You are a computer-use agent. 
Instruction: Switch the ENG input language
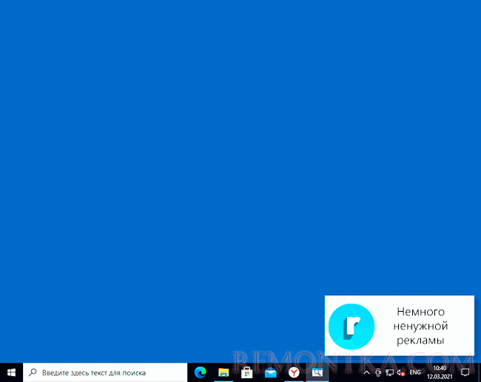click(x=415, y=372)
